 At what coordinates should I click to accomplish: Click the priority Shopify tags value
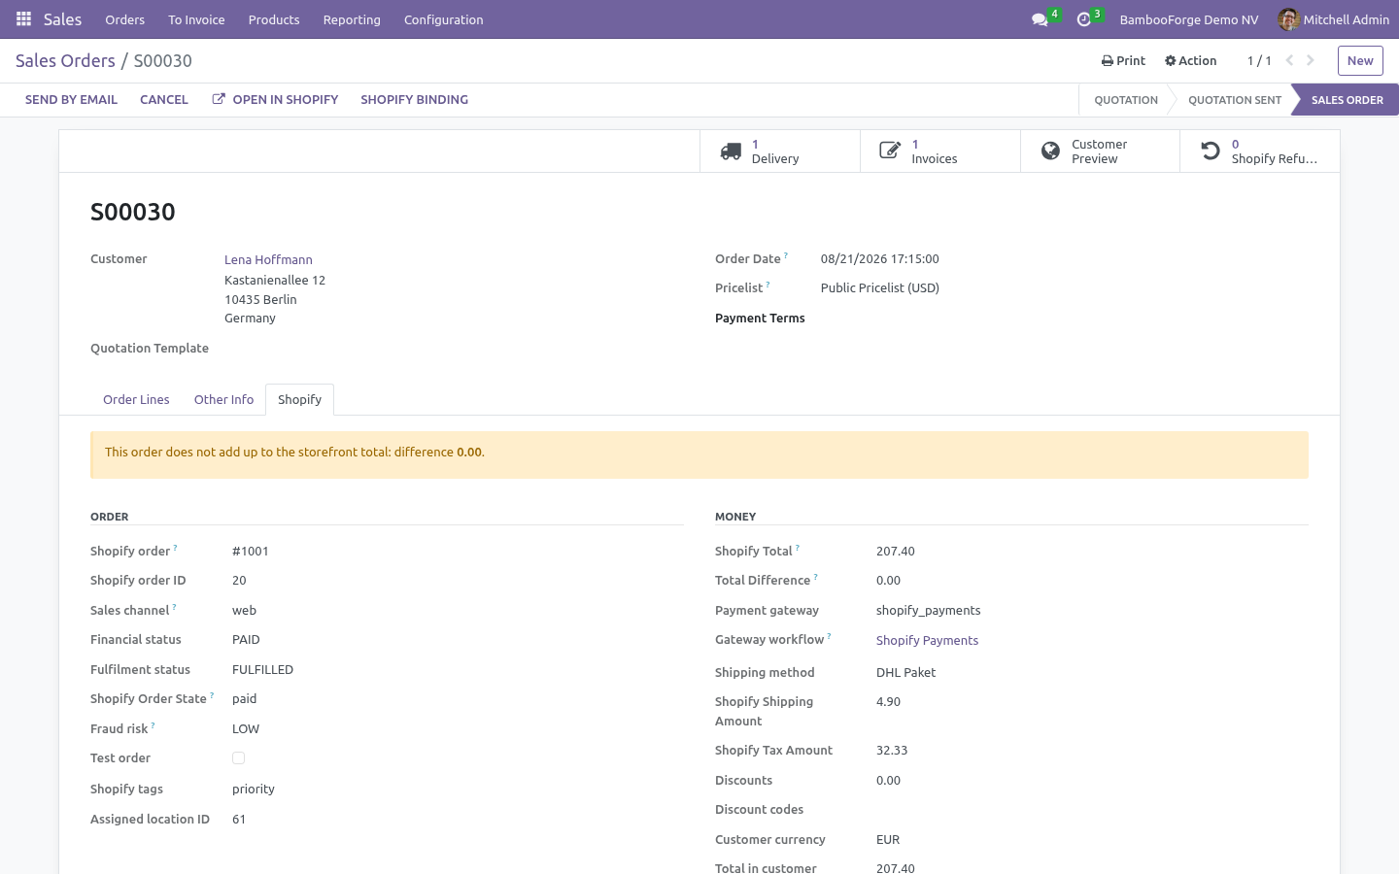pos(254,789)
